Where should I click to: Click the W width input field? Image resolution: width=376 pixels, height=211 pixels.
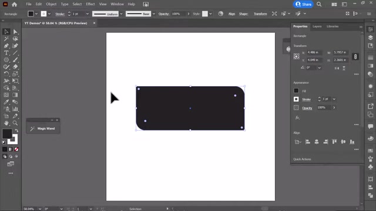point(340,52)
